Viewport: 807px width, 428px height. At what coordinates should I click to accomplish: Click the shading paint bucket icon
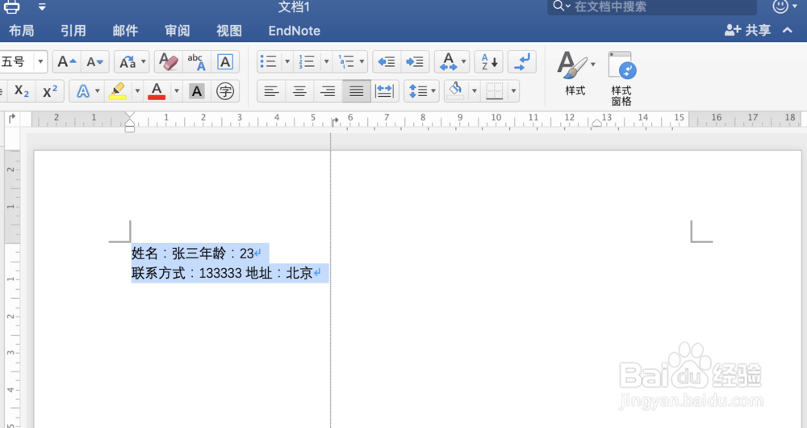(x=455, y=91)
